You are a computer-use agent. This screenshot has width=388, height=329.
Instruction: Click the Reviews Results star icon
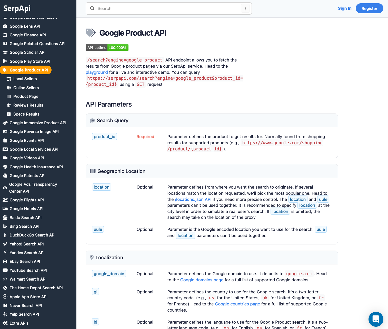click(x=9, y=105)
